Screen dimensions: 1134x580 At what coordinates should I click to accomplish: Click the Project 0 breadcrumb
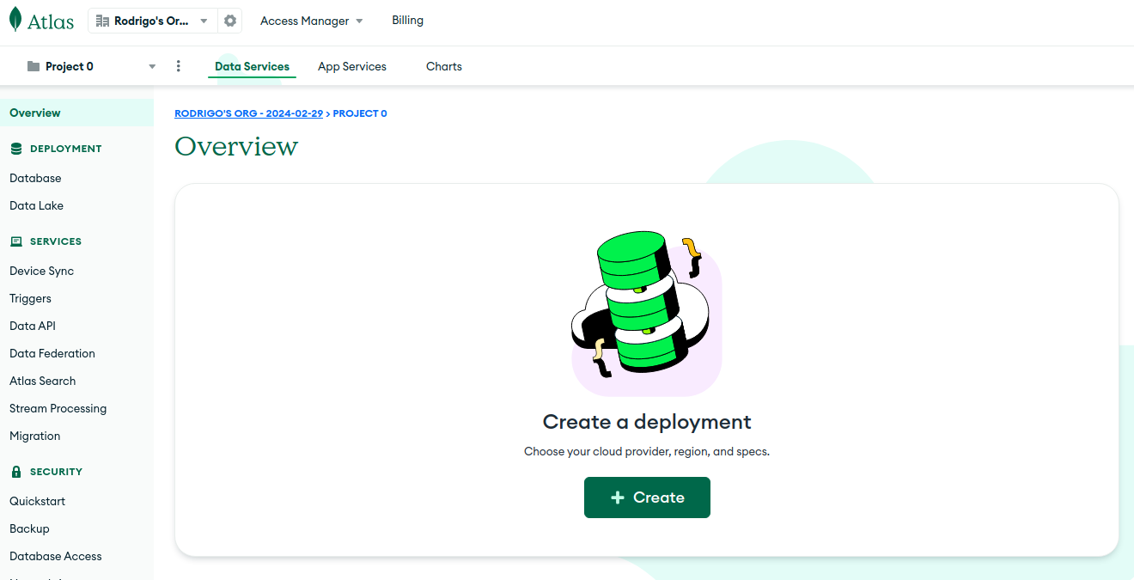point(360,113)
